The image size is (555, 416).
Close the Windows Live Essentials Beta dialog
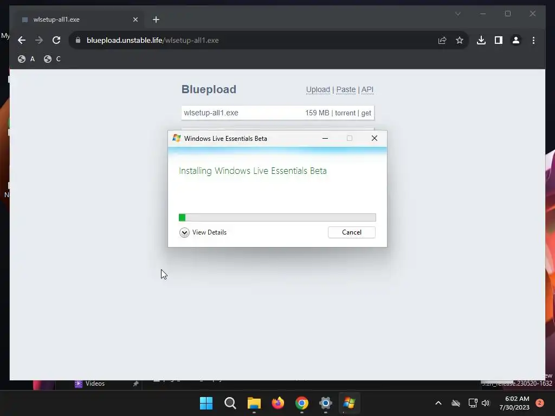tap(374, 138)
